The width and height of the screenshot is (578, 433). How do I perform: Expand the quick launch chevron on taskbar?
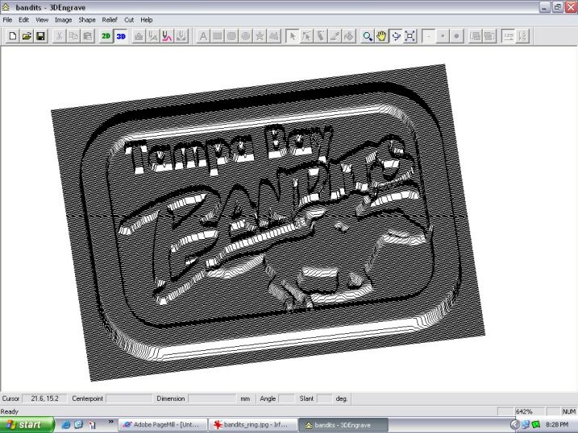coord(110,422)
